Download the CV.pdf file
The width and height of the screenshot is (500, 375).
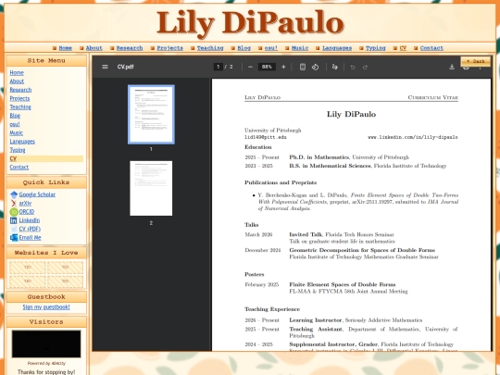pyautogui.click(x=452, y=67)
